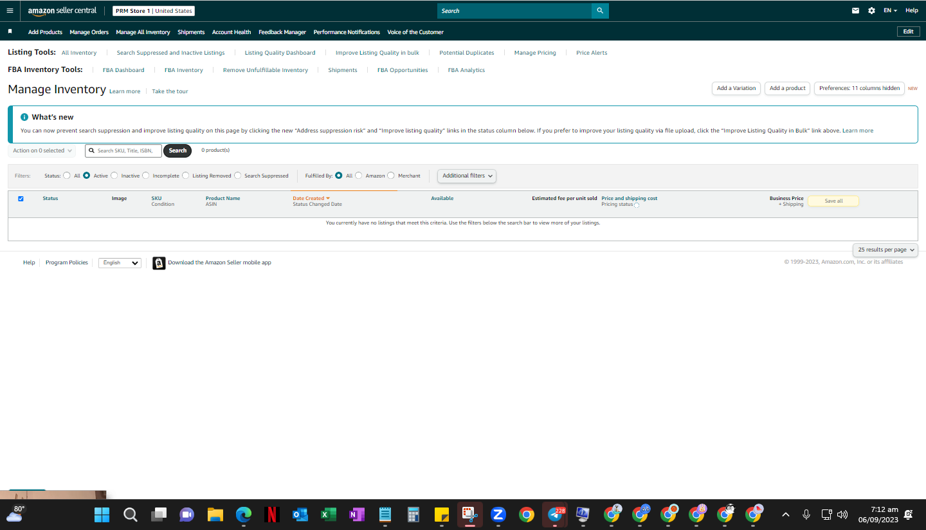Choose Fulfilled By All radio option

339,176
